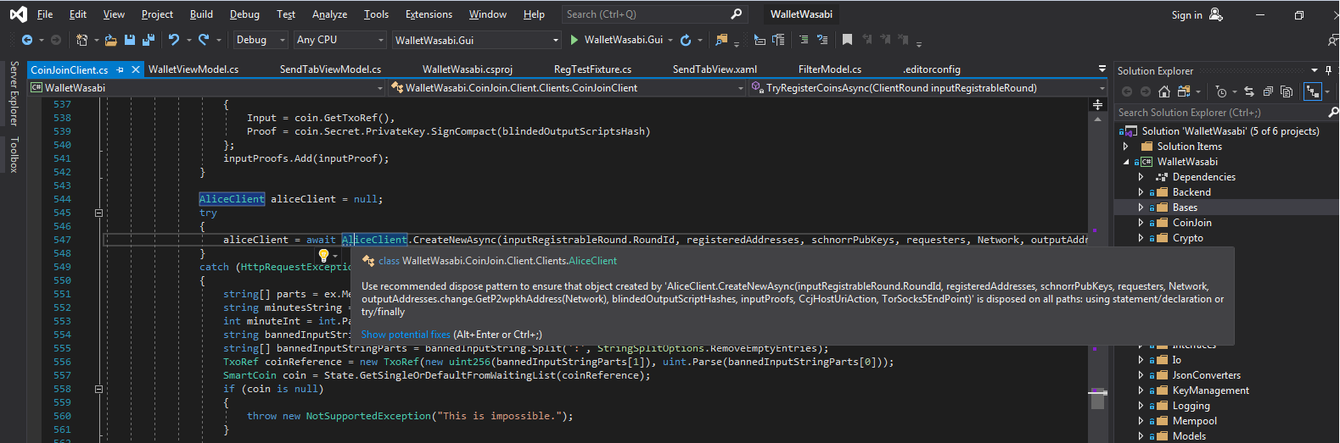Click the circular refresh arrow toolbar icon
Image resolution: width=1340 pixels, height=443 pixels.
(x=686, y=40)
